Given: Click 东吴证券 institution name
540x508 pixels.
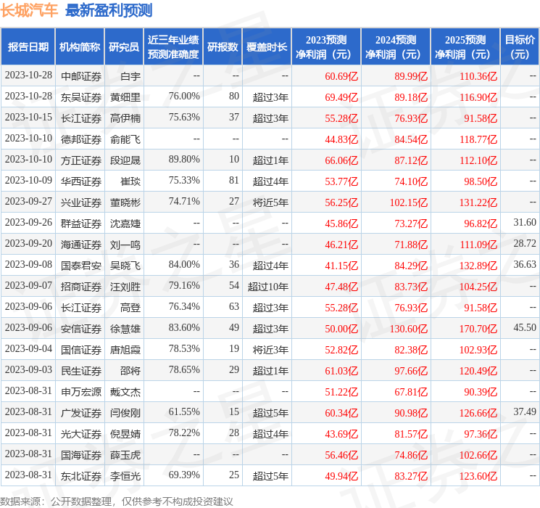Looking at the screenshot, I should click(x=81, y=97).
